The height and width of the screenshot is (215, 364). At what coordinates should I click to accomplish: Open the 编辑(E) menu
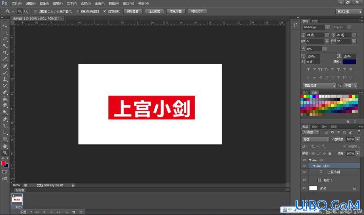pos(30,4)
